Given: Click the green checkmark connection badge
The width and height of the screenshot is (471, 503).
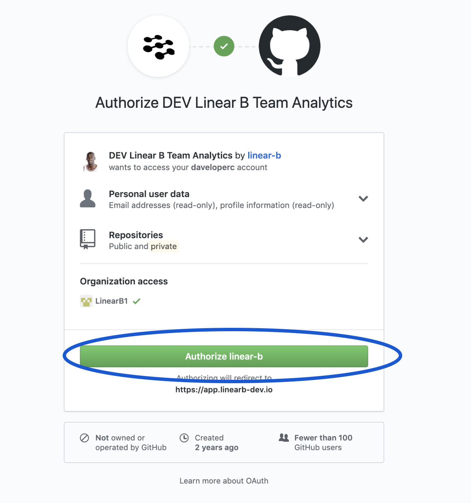Looking at the screenshot, I should pyautogui.click(x=224, y=46).
